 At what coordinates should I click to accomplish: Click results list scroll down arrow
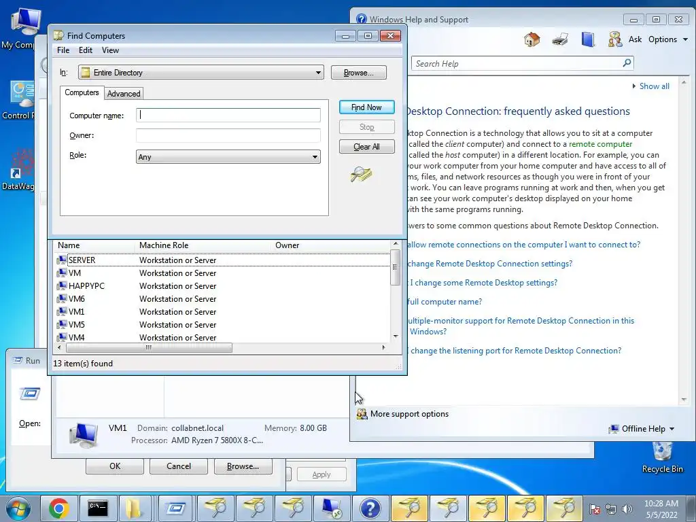(396, 336)
